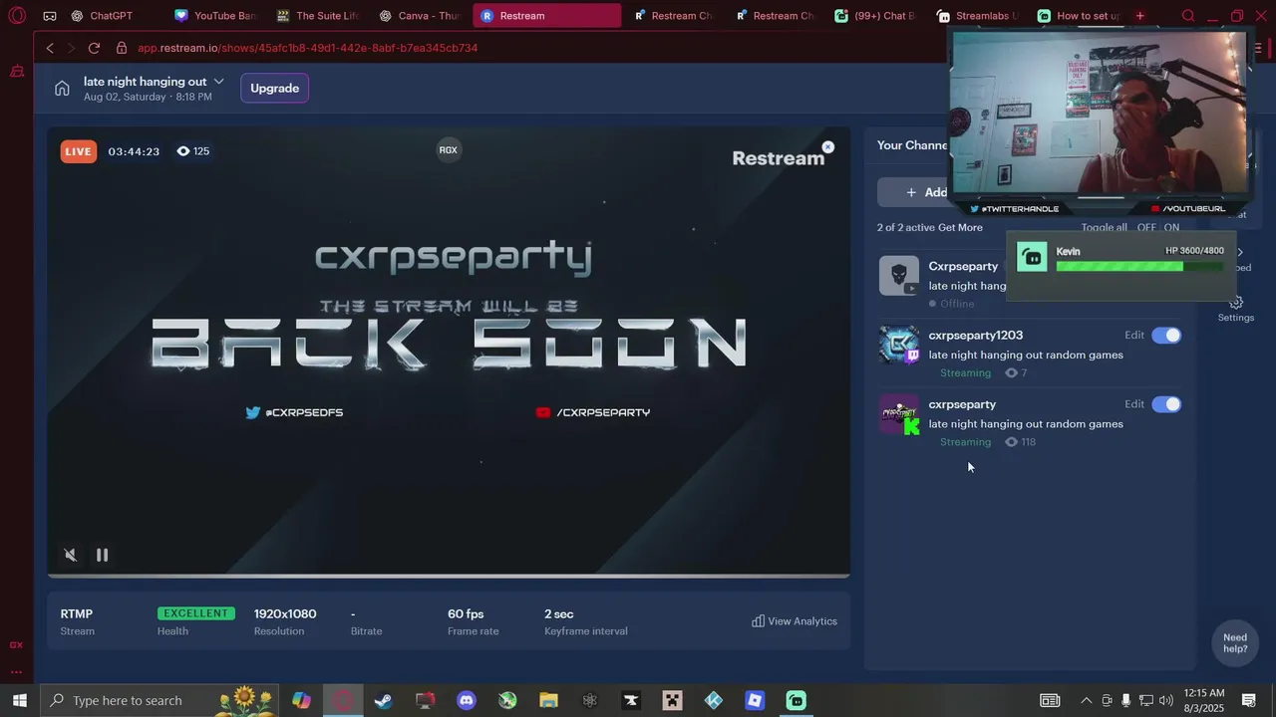
Task: Open the Opera workspaces icon
Action: [x=50, y=16]
